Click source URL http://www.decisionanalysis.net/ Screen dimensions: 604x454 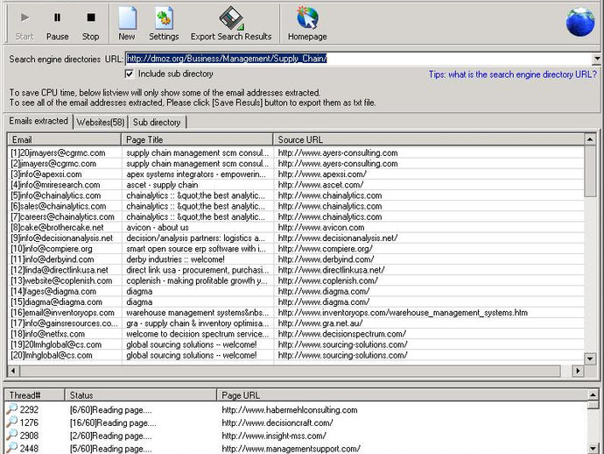pos(338,238)
